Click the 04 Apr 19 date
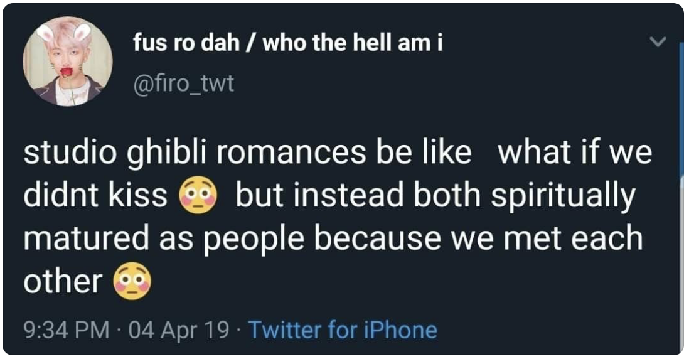Image resolution: width=689 pixels, height=359 pixels. click(179, 330)
